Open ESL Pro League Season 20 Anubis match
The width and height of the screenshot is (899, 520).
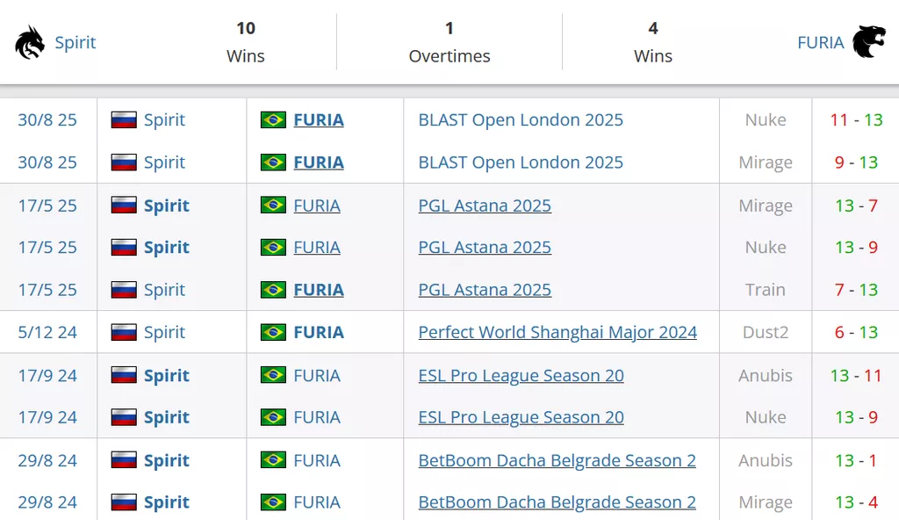pyautogui.click(x=521, y=376)
